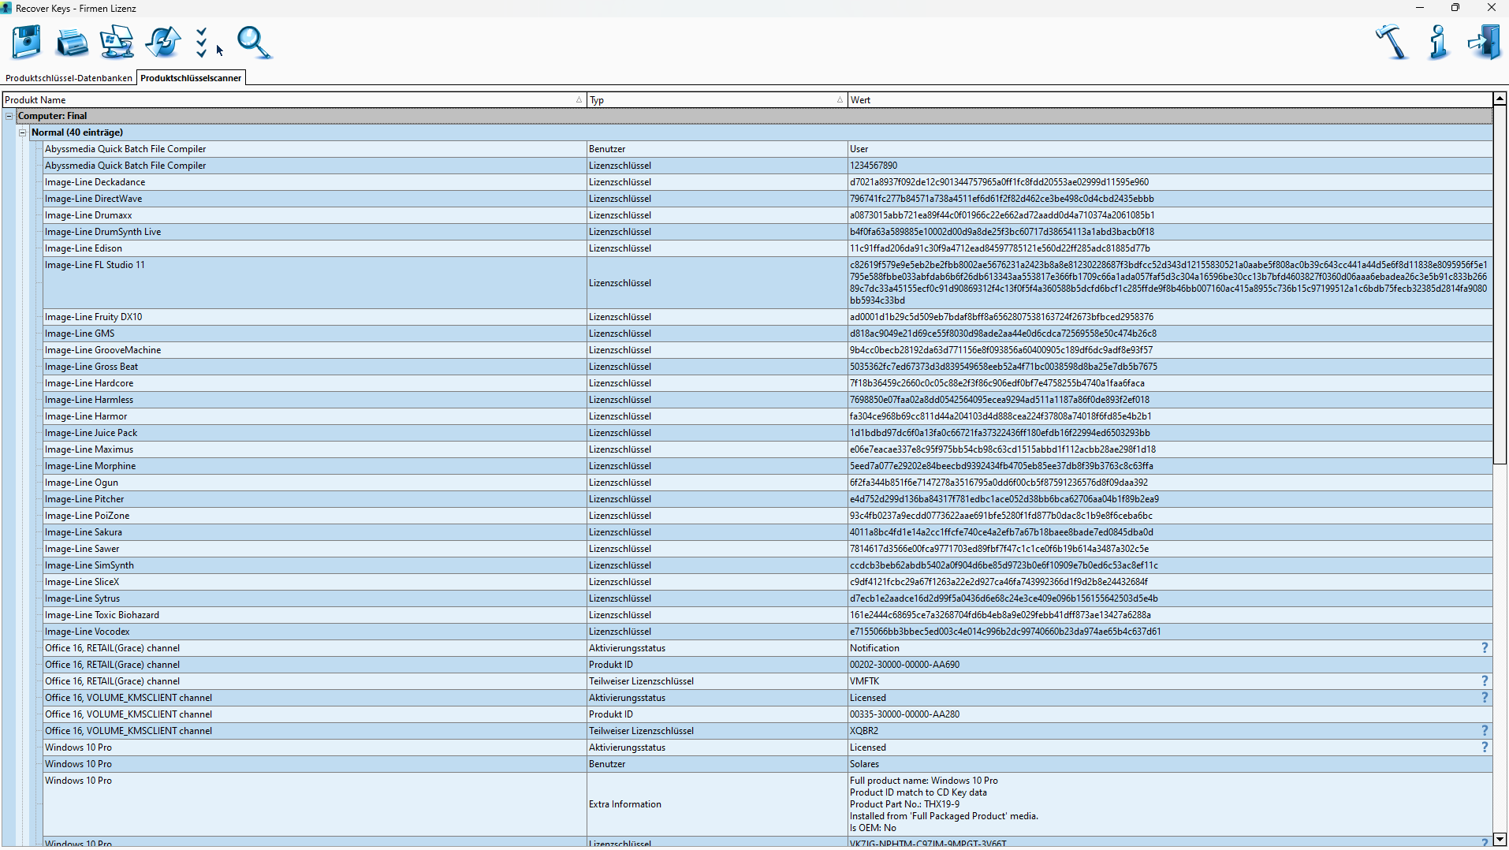Screen dimensions: 1509x850
Task: Collapse the Computer: Final group
Action: pyautogui.click(x=9, y=116)
